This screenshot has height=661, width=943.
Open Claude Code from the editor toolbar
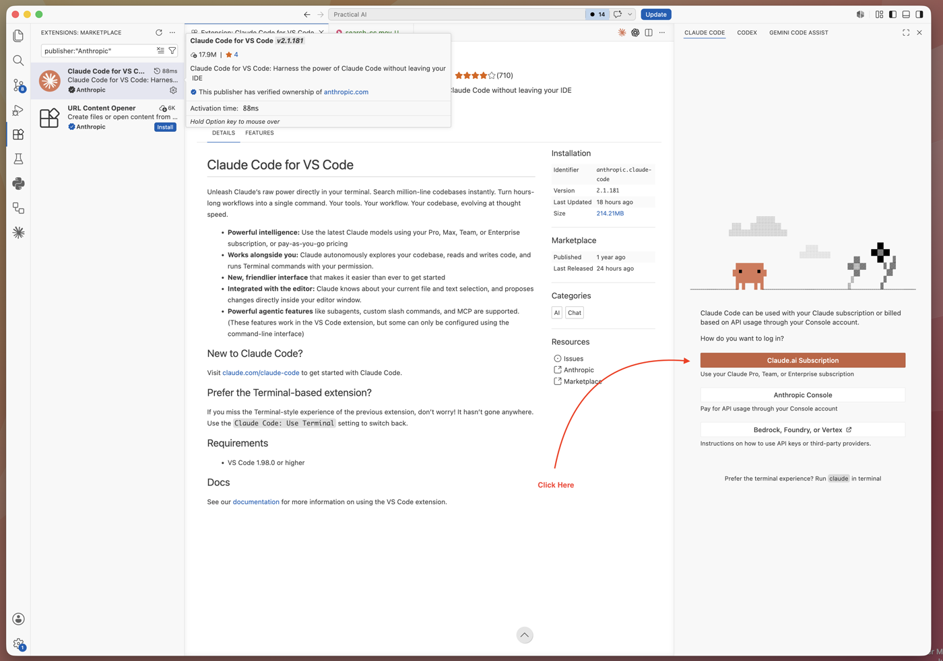point(622,32)
